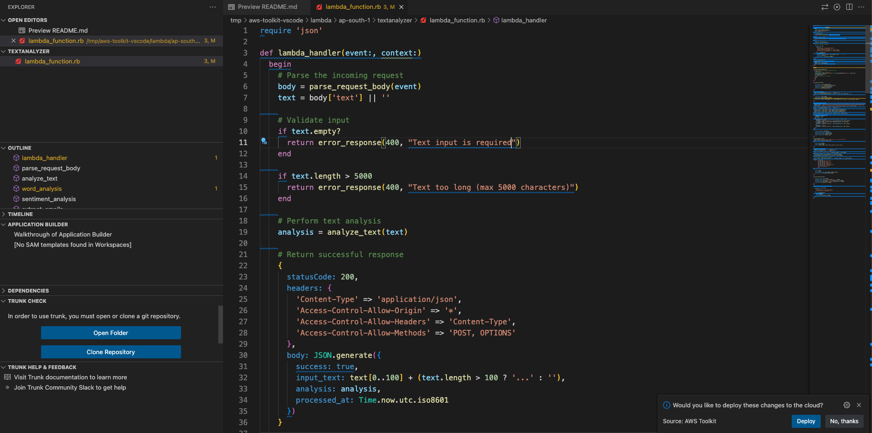Click analyze_text symbol icon in Outline
This screenshot has height=433, width=872.
[16, 178]
